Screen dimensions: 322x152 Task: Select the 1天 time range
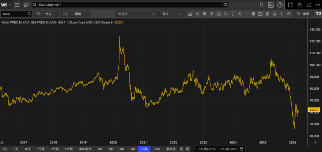pyautogui.click(x=5, y=149)
